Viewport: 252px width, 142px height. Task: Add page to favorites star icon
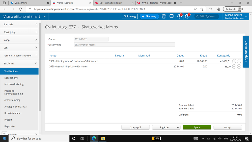(x=202, y=9)
